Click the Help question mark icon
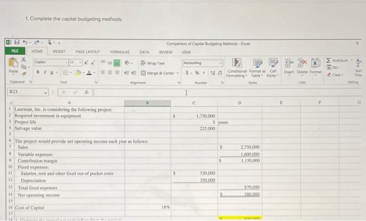The width and height of the screenshot is (366, 221). point(357,43)
